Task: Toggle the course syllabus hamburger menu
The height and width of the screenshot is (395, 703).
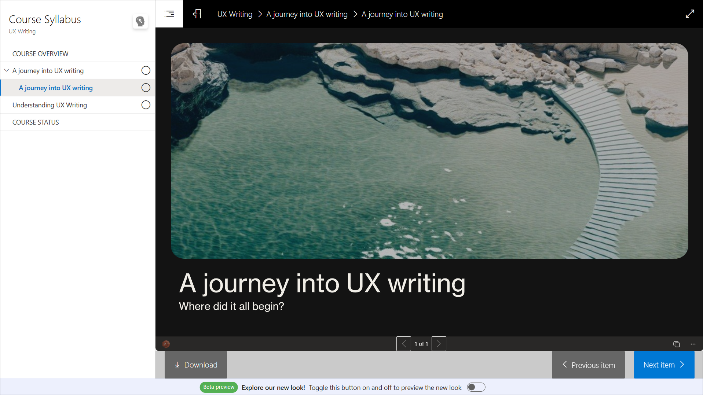Action: coord(169,14)
